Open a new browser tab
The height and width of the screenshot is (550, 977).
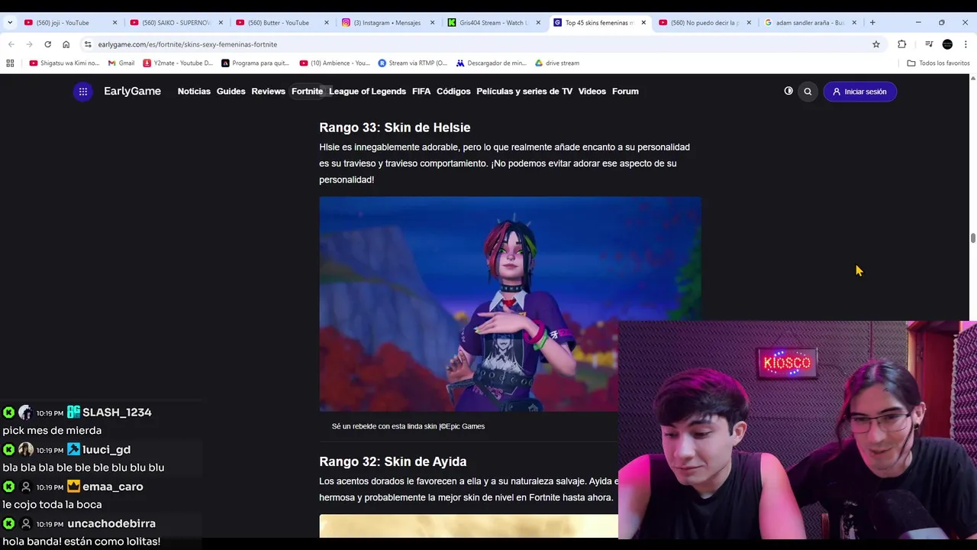click(x=872, y=23)
